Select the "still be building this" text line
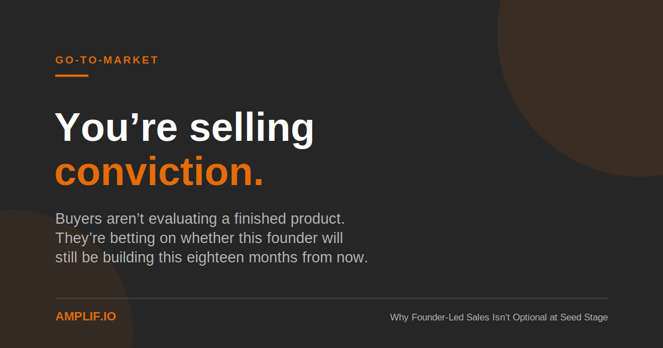The width and height of the screenshot is (663, 348). click(x=212, y=257)
